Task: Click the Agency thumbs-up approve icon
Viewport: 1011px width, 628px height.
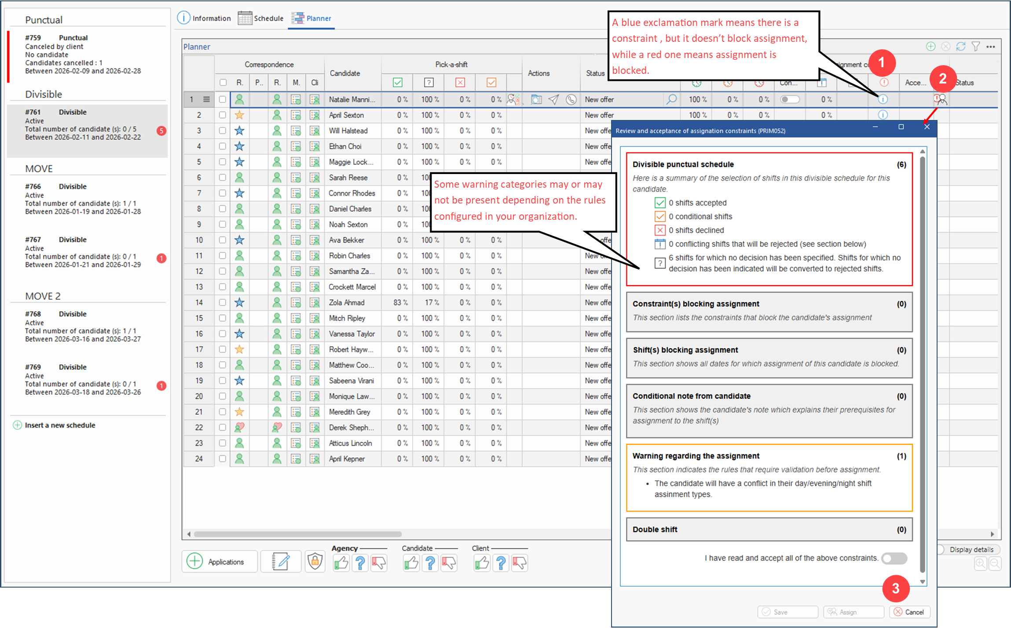Action: pos(341,563)
